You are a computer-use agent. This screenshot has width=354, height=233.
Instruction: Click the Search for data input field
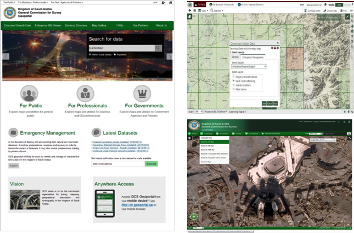[x=122, y=48]
